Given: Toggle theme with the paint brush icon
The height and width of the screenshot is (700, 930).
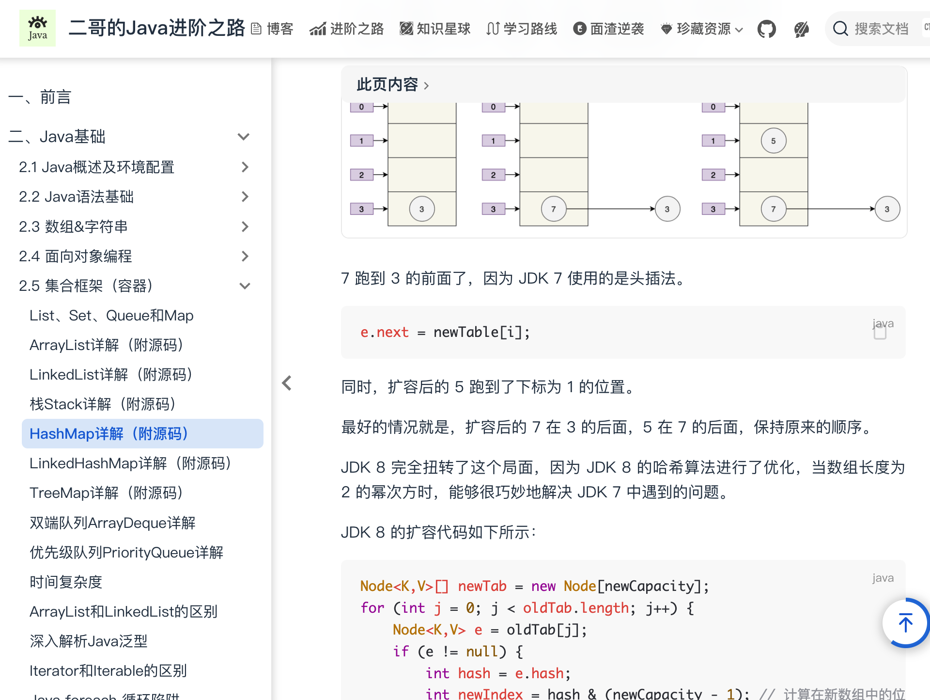Looking at the screenshot, I should (x=801, y=29).
